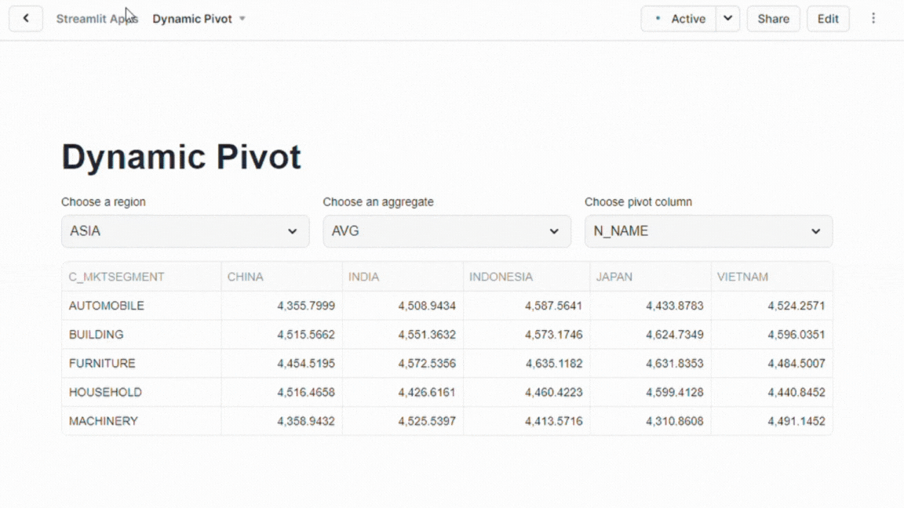
Task: Sort by the C_MKTSEGMENT column header
Action: [117, 277]
